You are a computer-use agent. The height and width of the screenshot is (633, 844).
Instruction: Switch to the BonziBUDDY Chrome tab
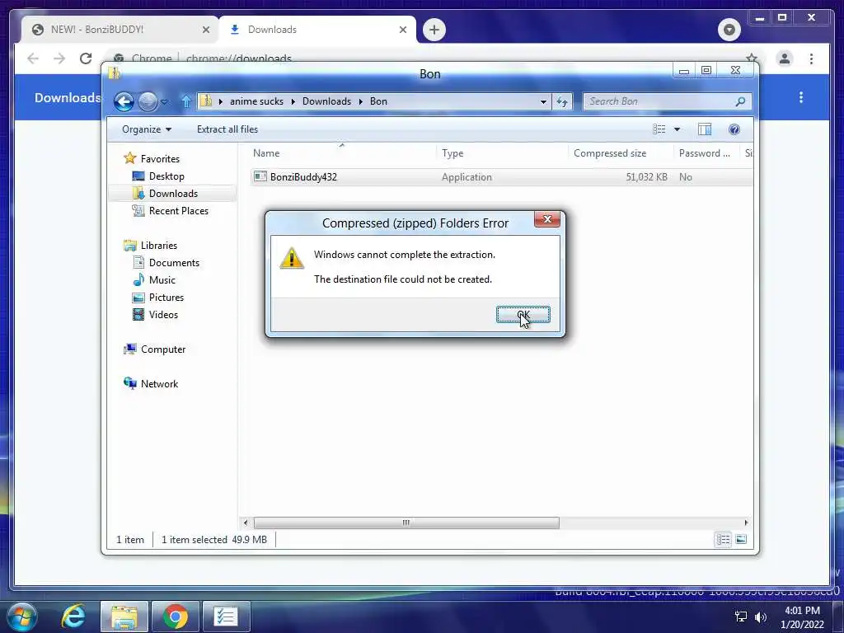[x=120, y=30]
